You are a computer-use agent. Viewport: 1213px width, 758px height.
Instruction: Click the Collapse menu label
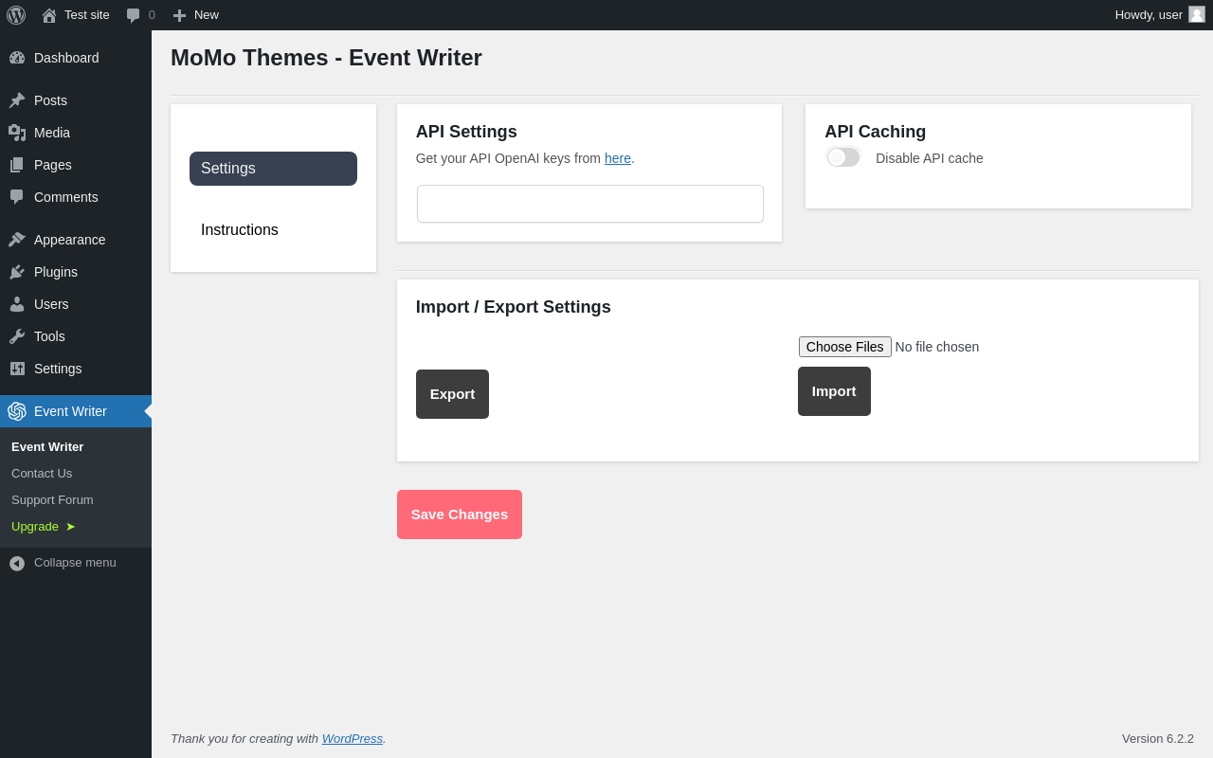pyautogui.click(x=75, y=563)
